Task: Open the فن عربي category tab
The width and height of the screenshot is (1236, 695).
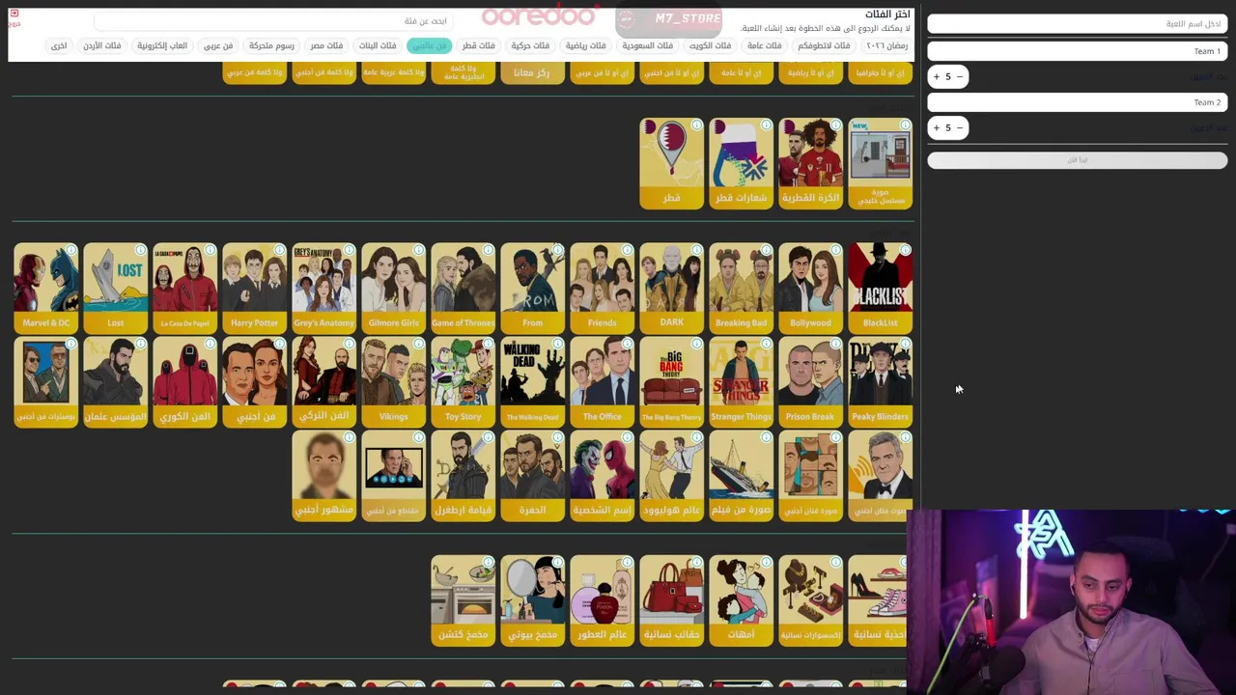Action: [x=217, y=45]
